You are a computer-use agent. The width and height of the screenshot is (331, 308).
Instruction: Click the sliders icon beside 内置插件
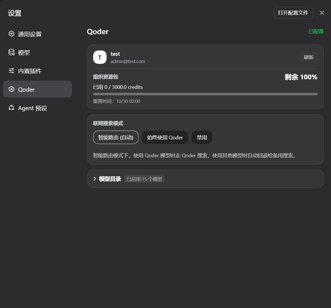[x=11, y=71]
